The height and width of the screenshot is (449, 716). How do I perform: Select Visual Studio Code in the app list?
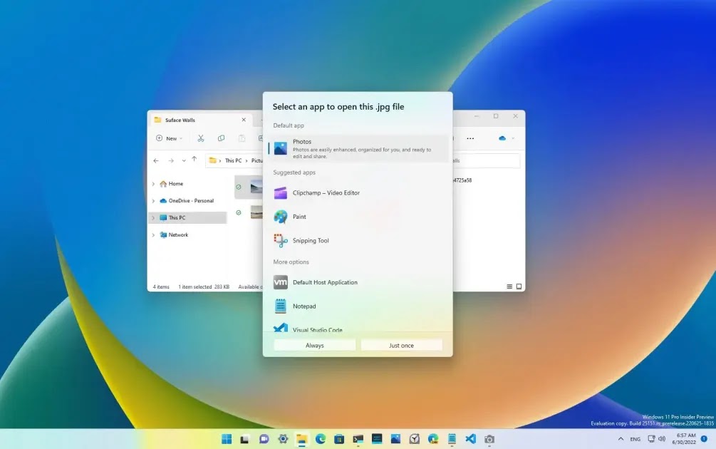(x=358, y=327)
